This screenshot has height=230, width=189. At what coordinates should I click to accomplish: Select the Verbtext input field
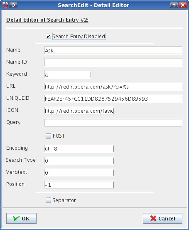point(79,173)
